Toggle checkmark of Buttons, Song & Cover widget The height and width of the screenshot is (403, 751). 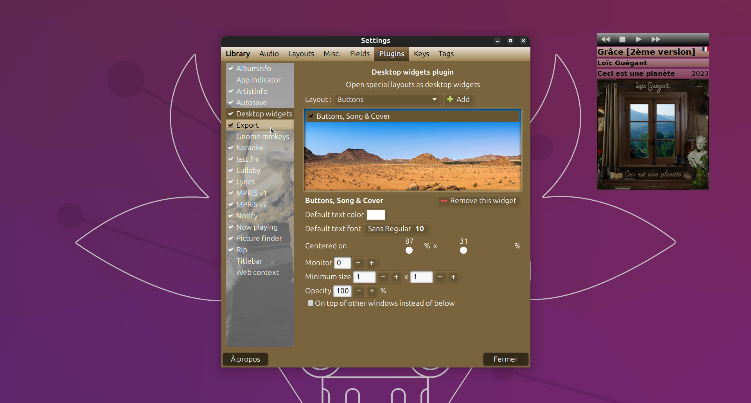[311, 116]
